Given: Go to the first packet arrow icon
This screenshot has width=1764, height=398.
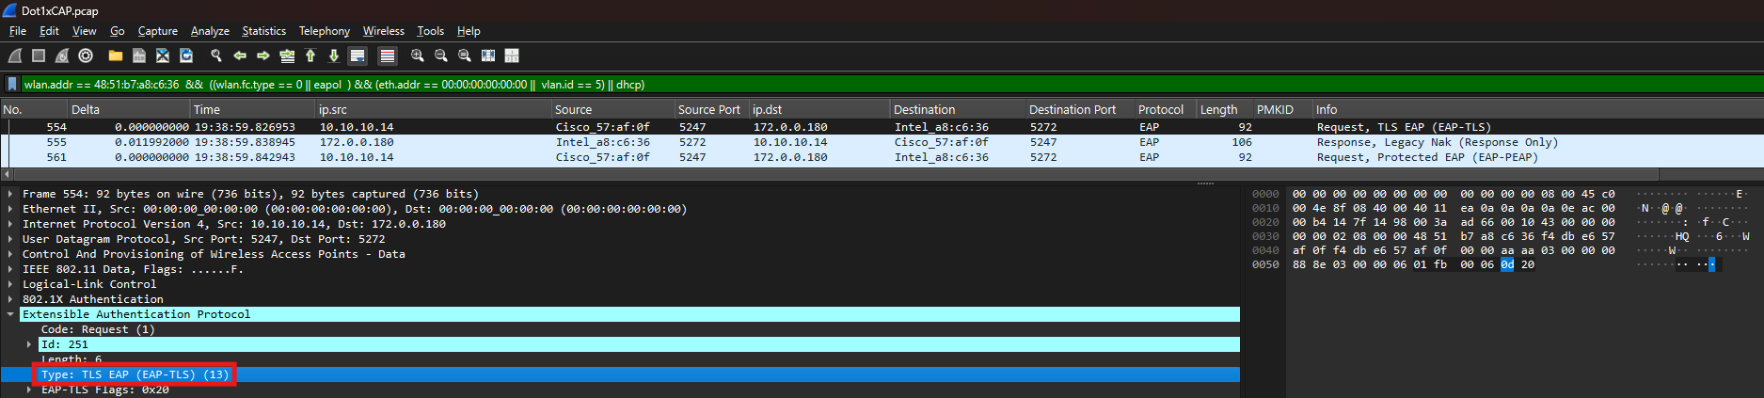Looking at the screenshot, I should click(x=310, y=56).
